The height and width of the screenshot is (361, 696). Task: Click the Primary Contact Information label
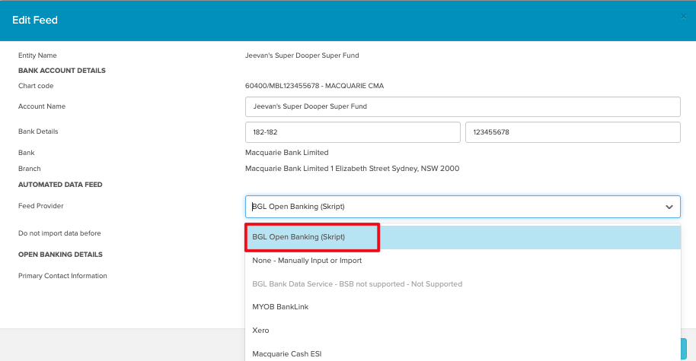click(x=62, y=276)
